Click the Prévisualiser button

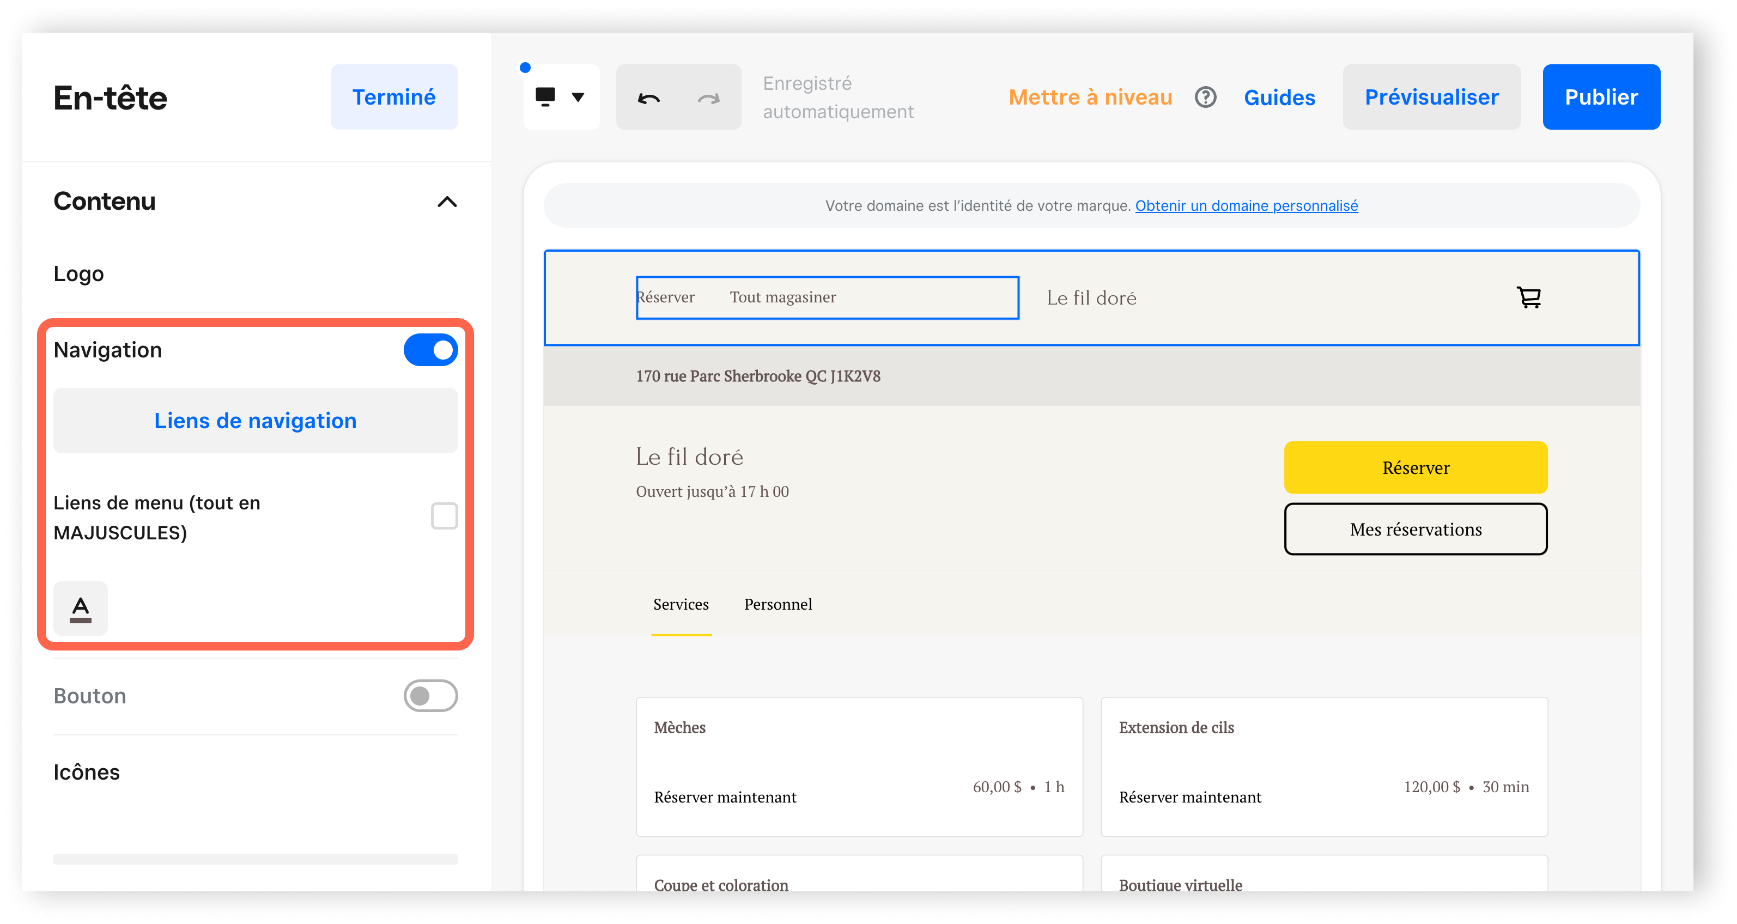pos(1432,98)
